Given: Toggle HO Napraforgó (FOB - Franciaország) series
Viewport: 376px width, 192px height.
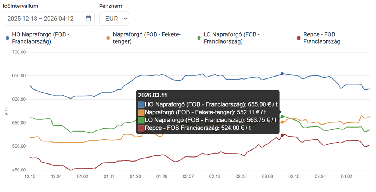Looking at the screenshot, I should pyautogui.click(x=40, y=38).
